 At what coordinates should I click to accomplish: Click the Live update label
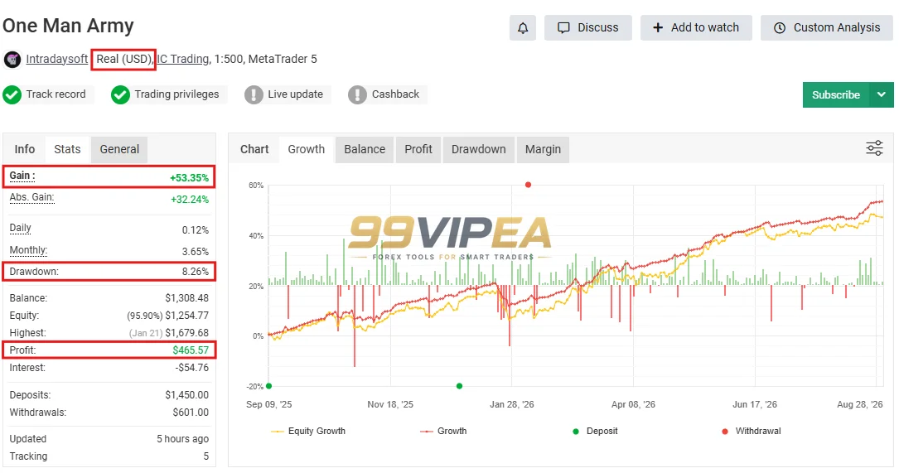(295, 94)
